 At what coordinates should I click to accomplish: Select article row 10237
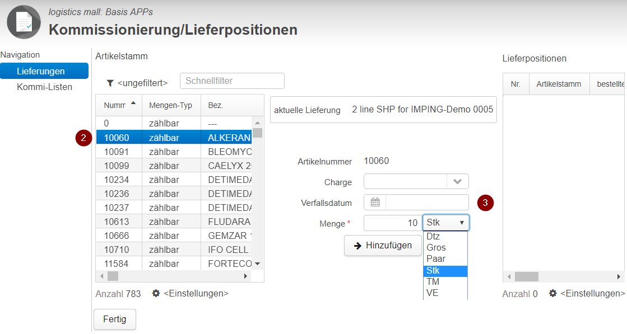174,208
